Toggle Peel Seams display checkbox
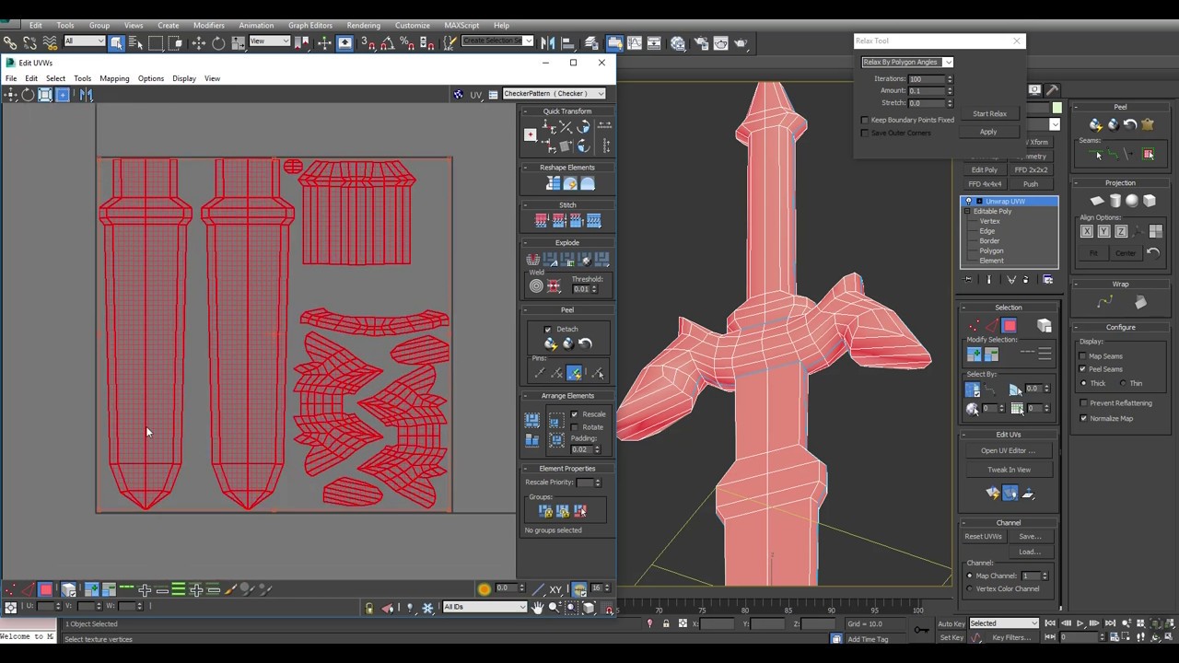1179x663 pixels. point(1083,369)
